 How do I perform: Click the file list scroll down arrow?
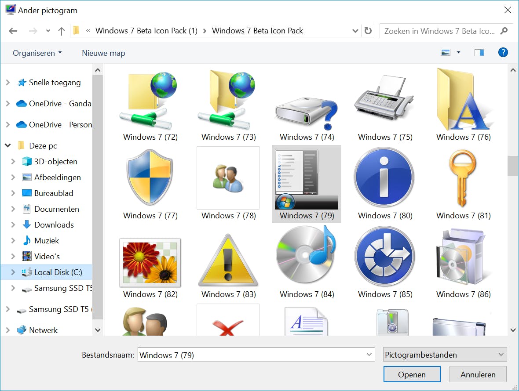pyautogui.click(x=513, y=330)
